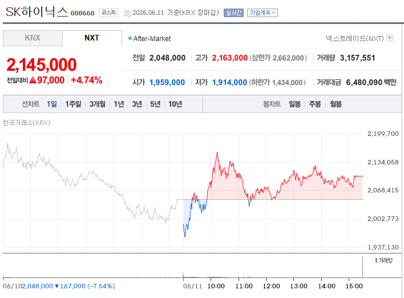
Task: Switch to 일봉 candle chart
Action: coord(295,104)
